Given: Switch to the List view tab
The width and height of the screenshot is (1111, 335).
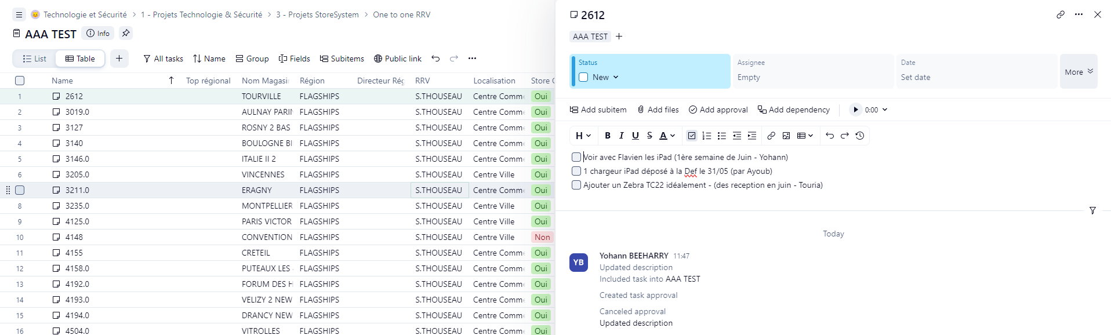Looking at the screenshot, I should (x=34, y=59).
